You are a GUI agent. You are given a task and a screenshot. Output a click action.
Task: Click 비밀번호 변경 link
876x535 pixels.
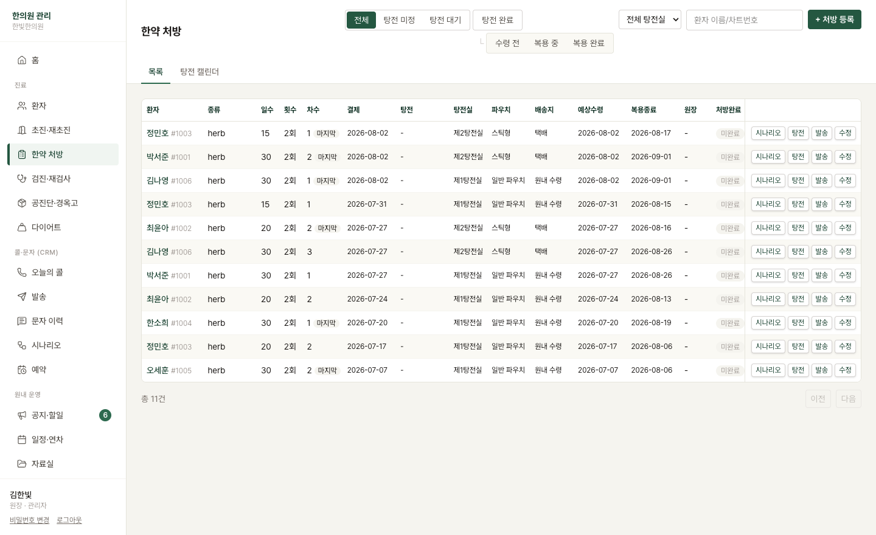29,520
